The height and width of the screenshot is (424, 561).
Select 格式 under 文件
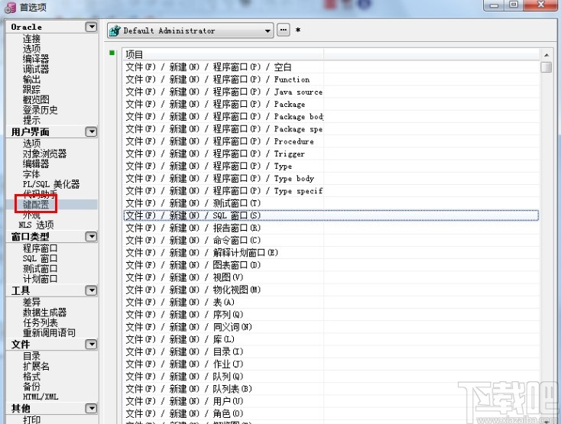point(31,376)
